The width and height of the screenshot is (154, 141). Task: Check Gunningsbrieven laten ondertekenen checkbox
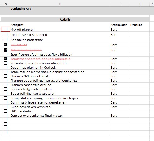tap(5, 102)
